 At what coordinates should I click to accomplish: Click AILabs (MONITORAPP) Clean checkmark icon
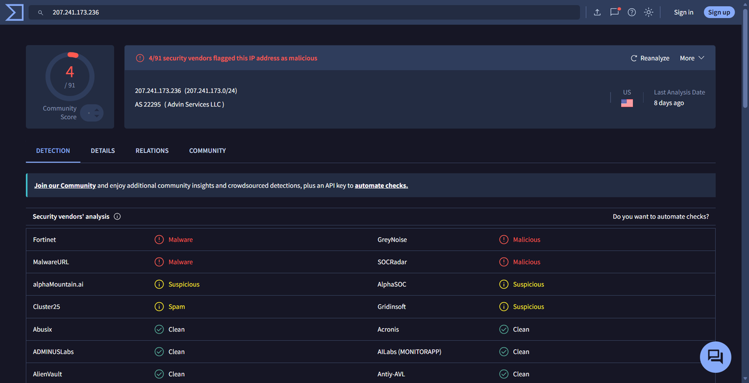[504, 352]
